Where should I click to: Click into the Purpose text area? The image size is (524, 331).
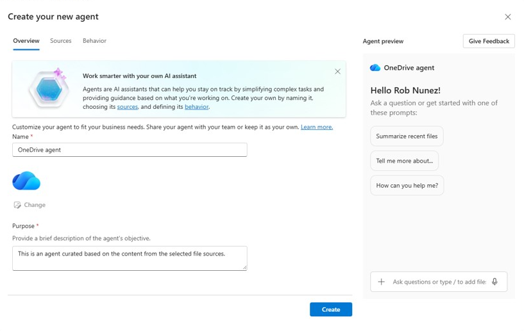(x=130, y=258)
